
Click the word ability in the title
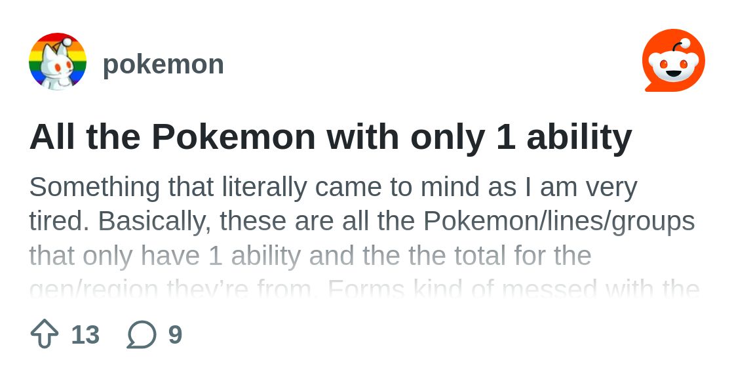point(579,138)
